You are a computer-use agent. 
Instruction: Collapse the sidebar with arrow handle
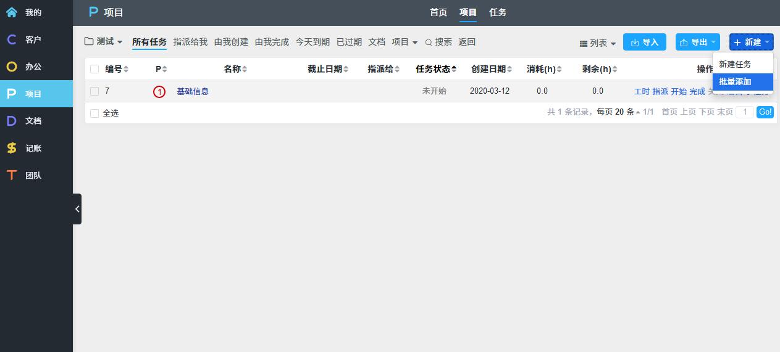pos(77,209)
